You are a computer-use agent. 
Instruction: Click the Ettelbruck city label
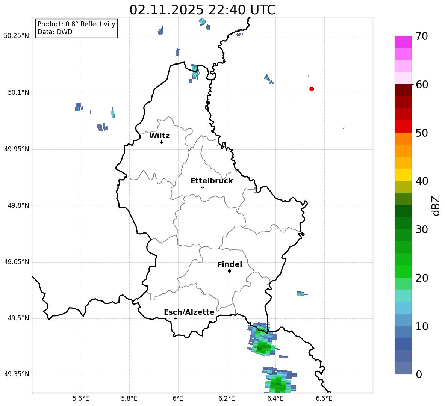[x=212, y=181]
